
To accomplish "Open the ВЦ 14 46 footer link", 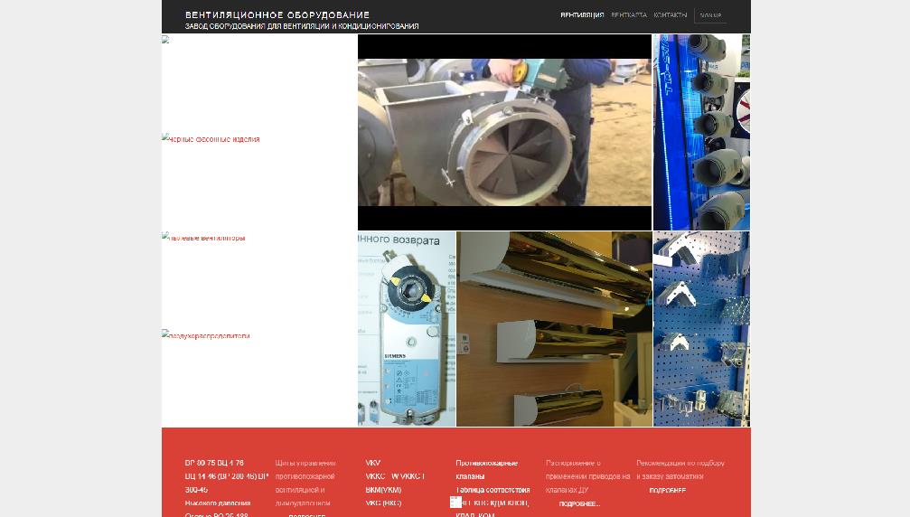I will pos(226,483).
